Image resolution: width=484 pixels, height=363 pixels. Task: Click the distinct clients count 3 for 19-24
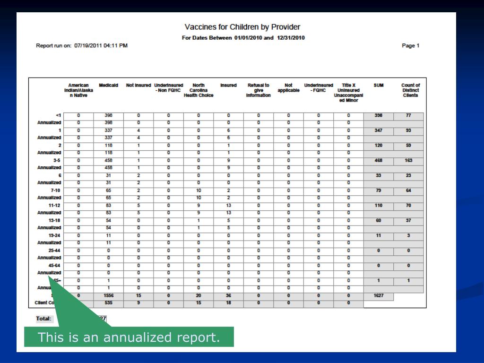click(x=408, y=235)
